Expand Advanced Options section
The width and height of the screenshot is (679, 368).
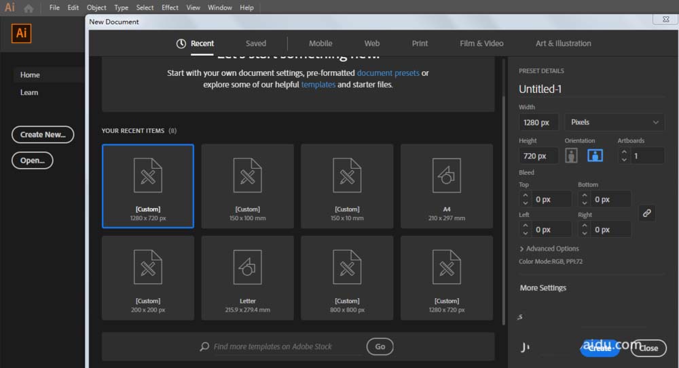coord(549,249)
